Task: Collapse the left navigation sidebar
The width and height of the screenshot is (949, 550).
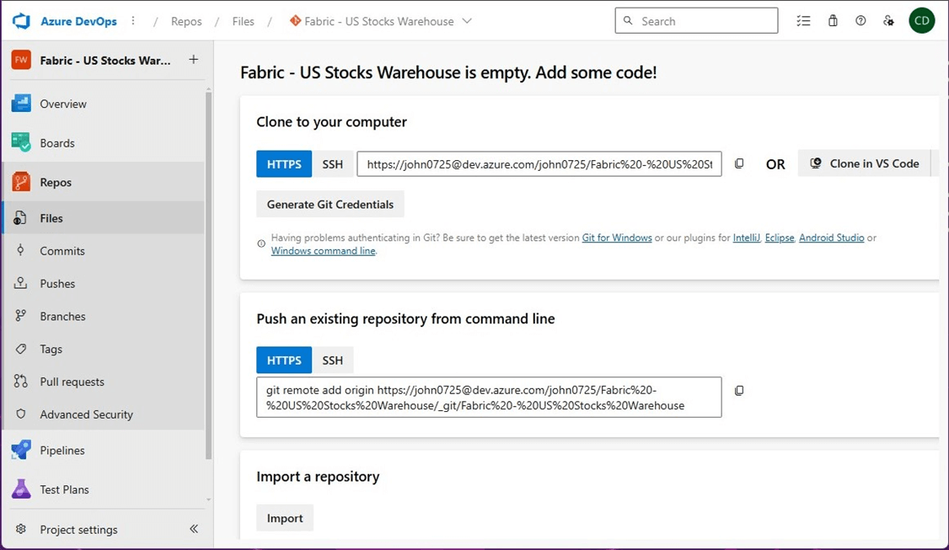Action: 194,529
